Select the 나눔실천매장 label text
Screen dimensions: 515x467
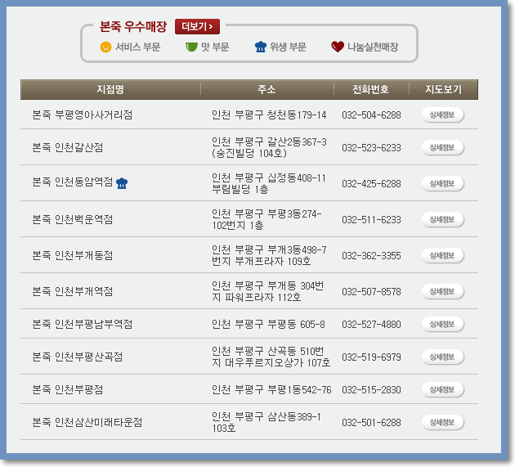point(373,47)
